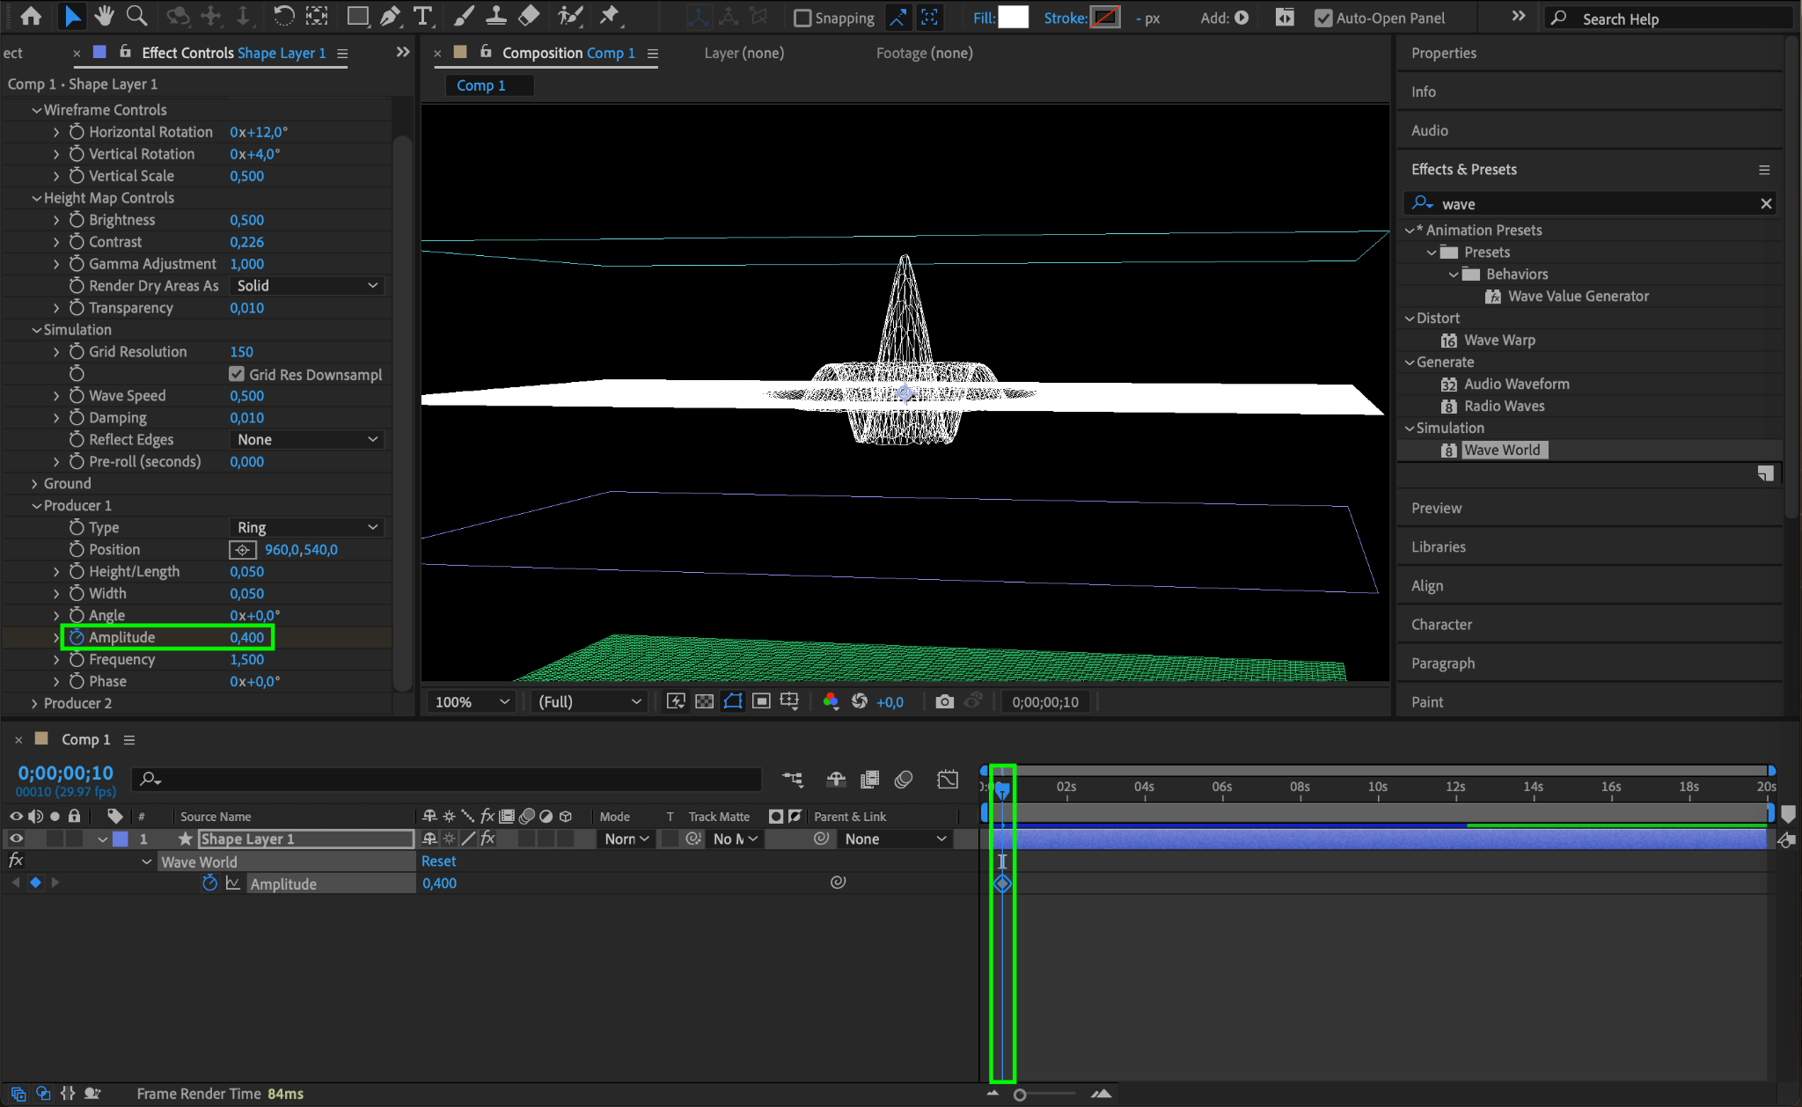Hide Shape Layer 1 with eye icon

pyautogui.click(x=16, y=839)
